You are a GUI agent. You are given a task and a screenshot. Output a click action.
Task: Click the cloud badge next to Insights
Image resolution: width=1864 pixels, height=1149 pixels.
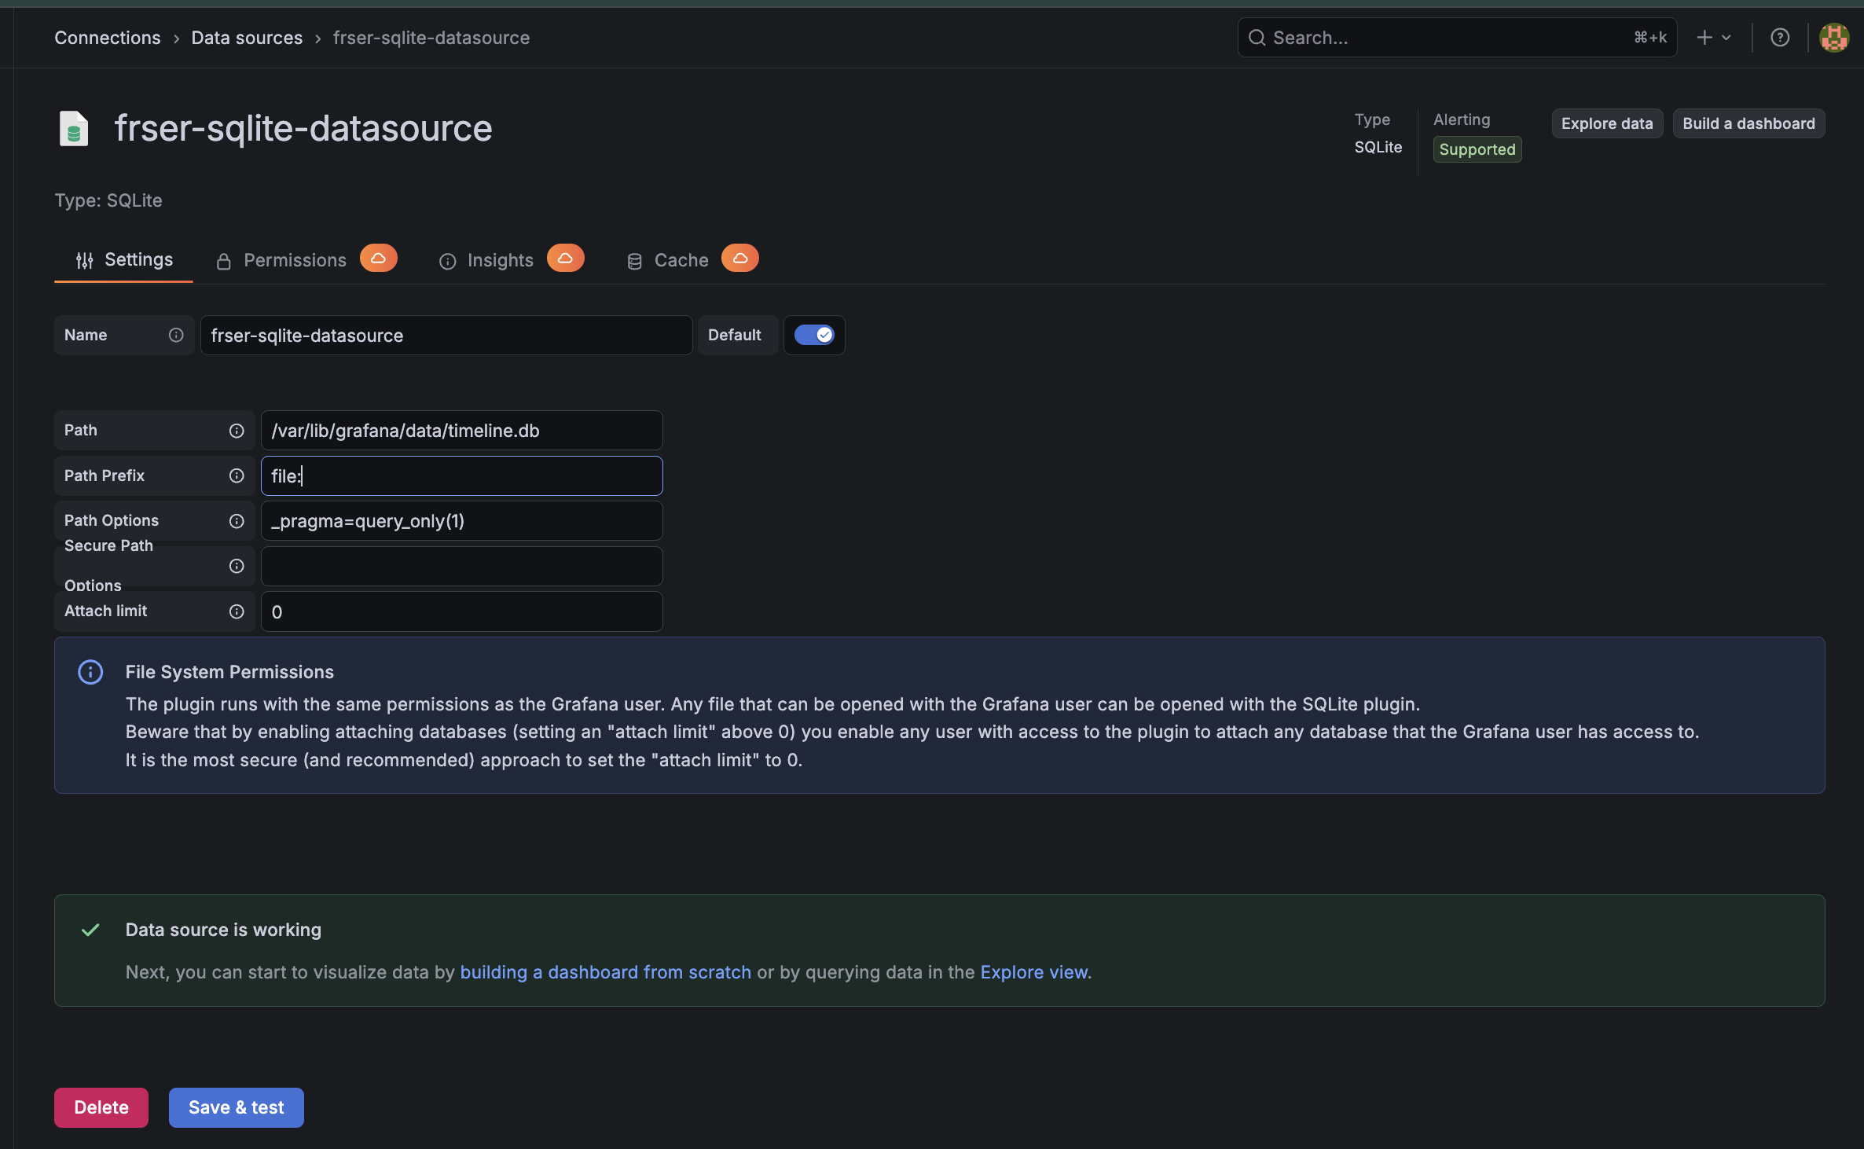click(565, 259)
